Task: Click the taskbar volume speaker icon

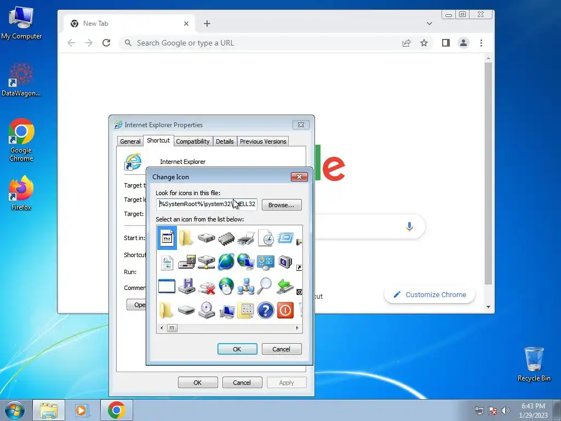Action: (x=505, y=411)
